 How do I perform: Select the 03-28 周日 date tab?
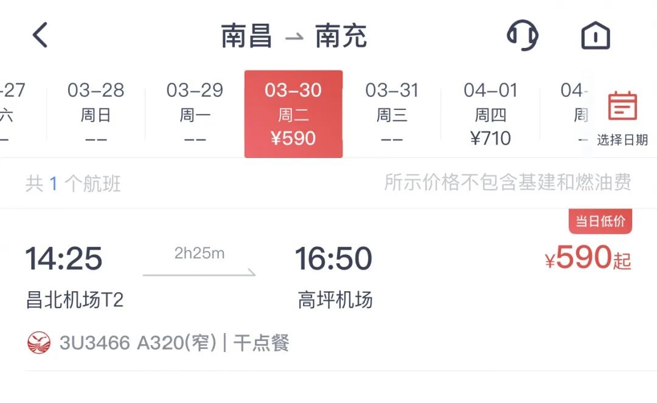(96, 114)
